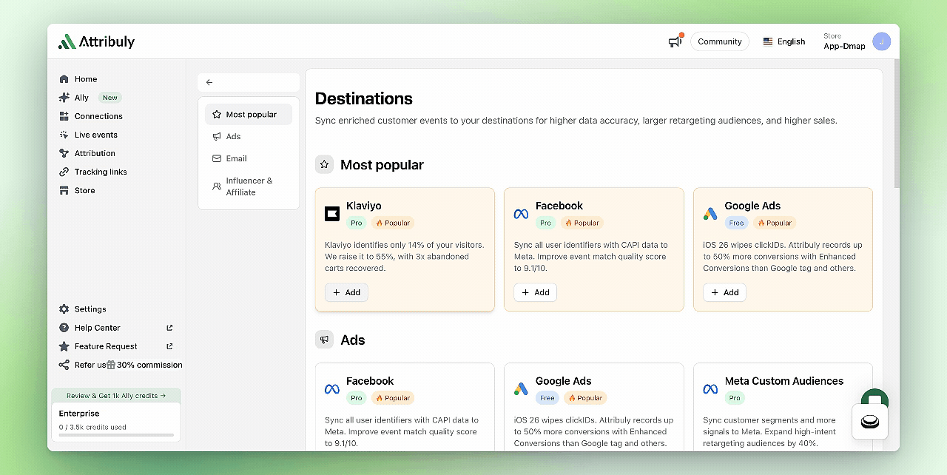The height and width of the screenshot is (475, 947).
Task: Click star icon beside Most popular heading
Action: point(324,164)
